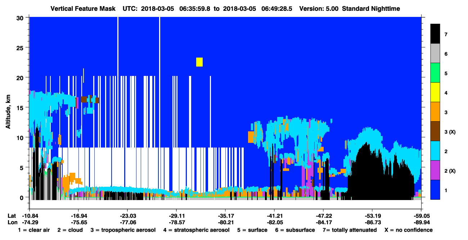Screen dimensions: 468x240
Task: Click the yellow stratospheric aerosol patch near 22 km
Action: click(199, 62)
